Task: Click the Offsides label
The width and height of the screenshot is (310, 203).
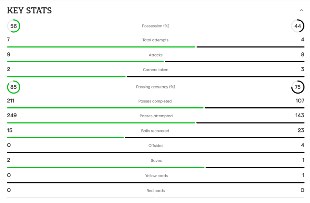Action: [156, 146]
